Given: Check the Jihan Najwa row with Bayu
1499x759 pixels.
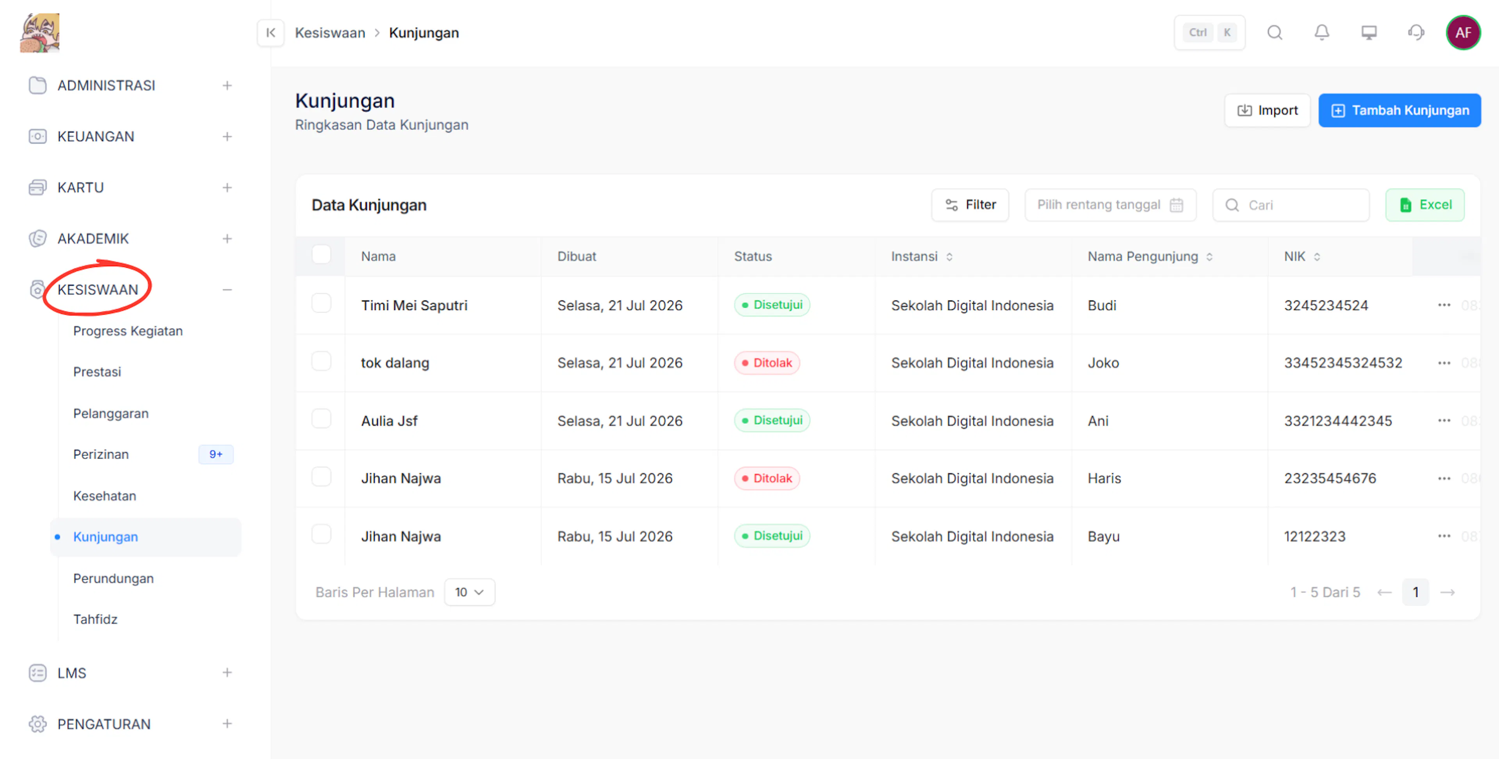Looking at the screenshot, I should click(x=321, y=535).
